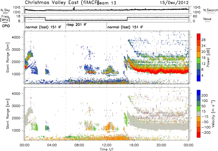Click the blue top segment of Velocity colorbar

point(199,93)
